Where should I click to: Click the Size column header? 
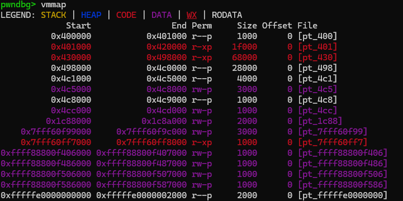pyautogui.click(x=247, y=26)
